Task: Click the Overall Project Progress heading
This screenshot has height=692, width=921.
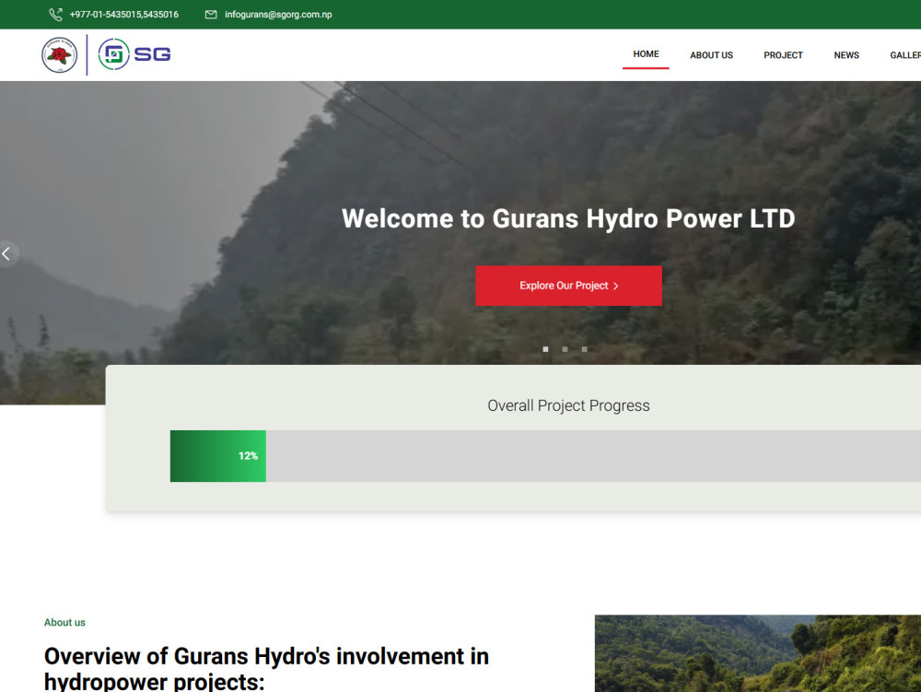Action: point(568,406)
